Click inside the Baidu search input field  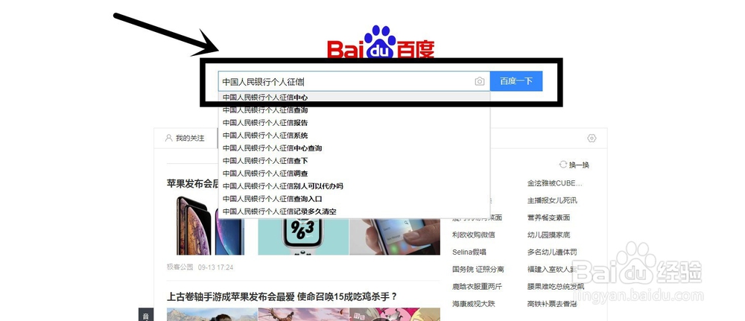[354, 81]
